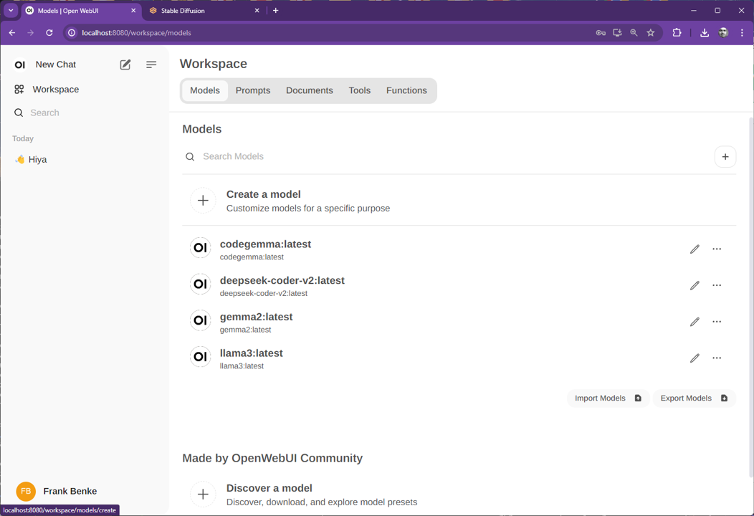Reload the page with the refresh icon
This screenshot has width=754, height=516.
(x=49, y=33)
